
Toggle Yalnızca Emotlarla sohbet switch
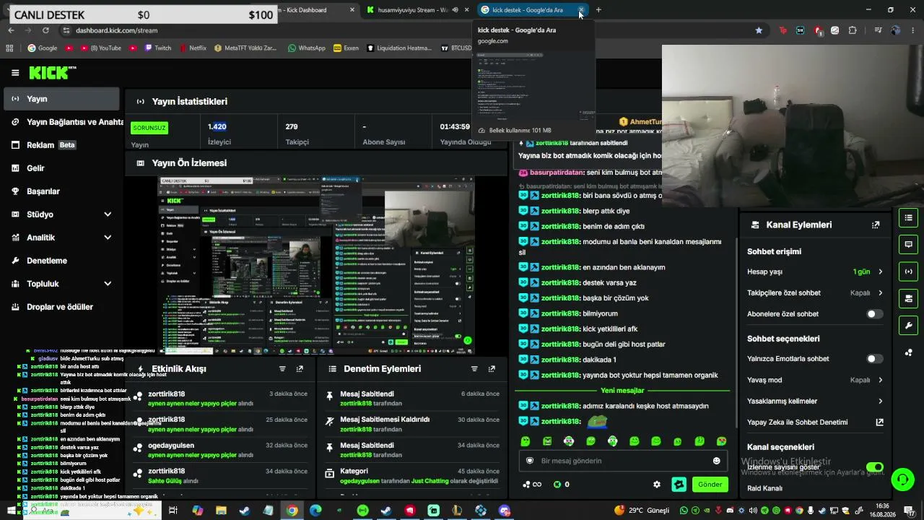pos(874,359)
